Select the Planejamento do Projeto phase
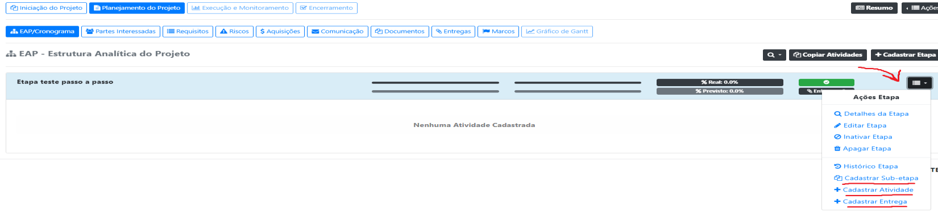Screen dimensions: 938x216 (137, 8)
